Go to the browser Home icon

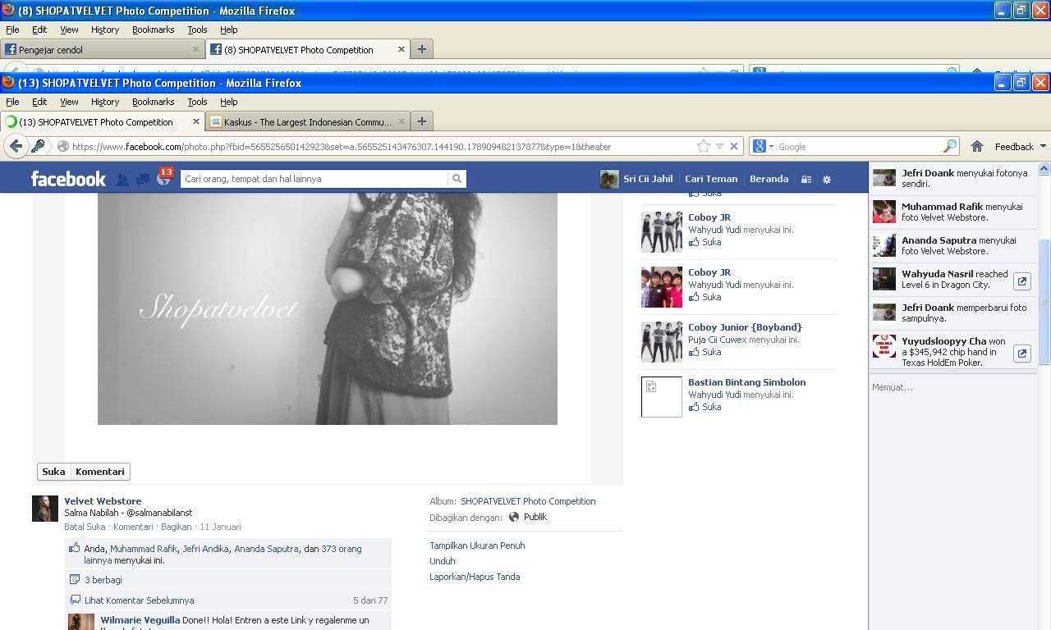coord(977,146)
